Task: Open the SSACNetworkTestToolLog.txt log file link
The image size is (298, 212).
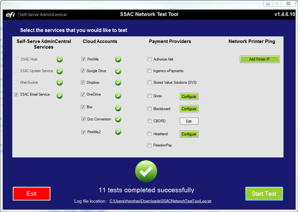Action: tap(160, 201)
